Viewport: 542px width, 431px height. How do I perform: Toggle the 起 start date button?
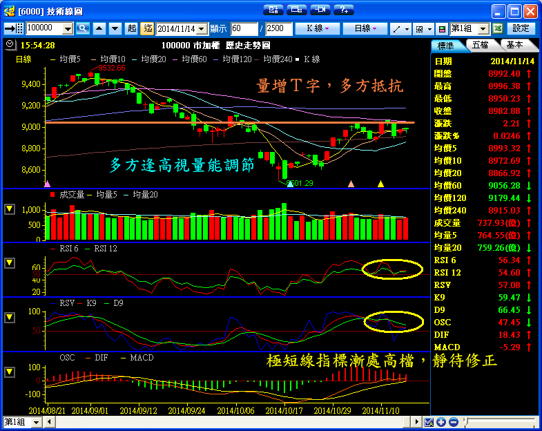click(132, 28)
